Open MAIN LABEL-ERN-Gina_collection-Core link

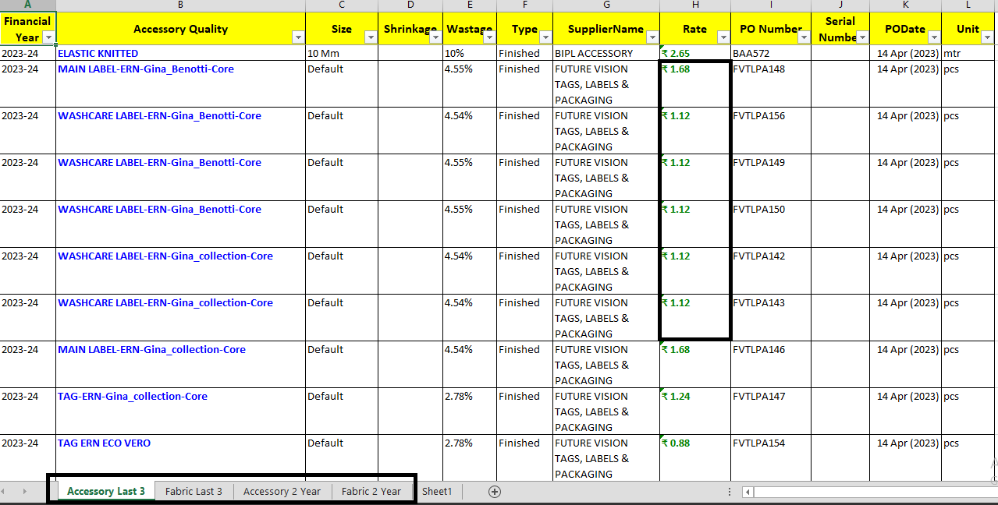pos(152,349)
